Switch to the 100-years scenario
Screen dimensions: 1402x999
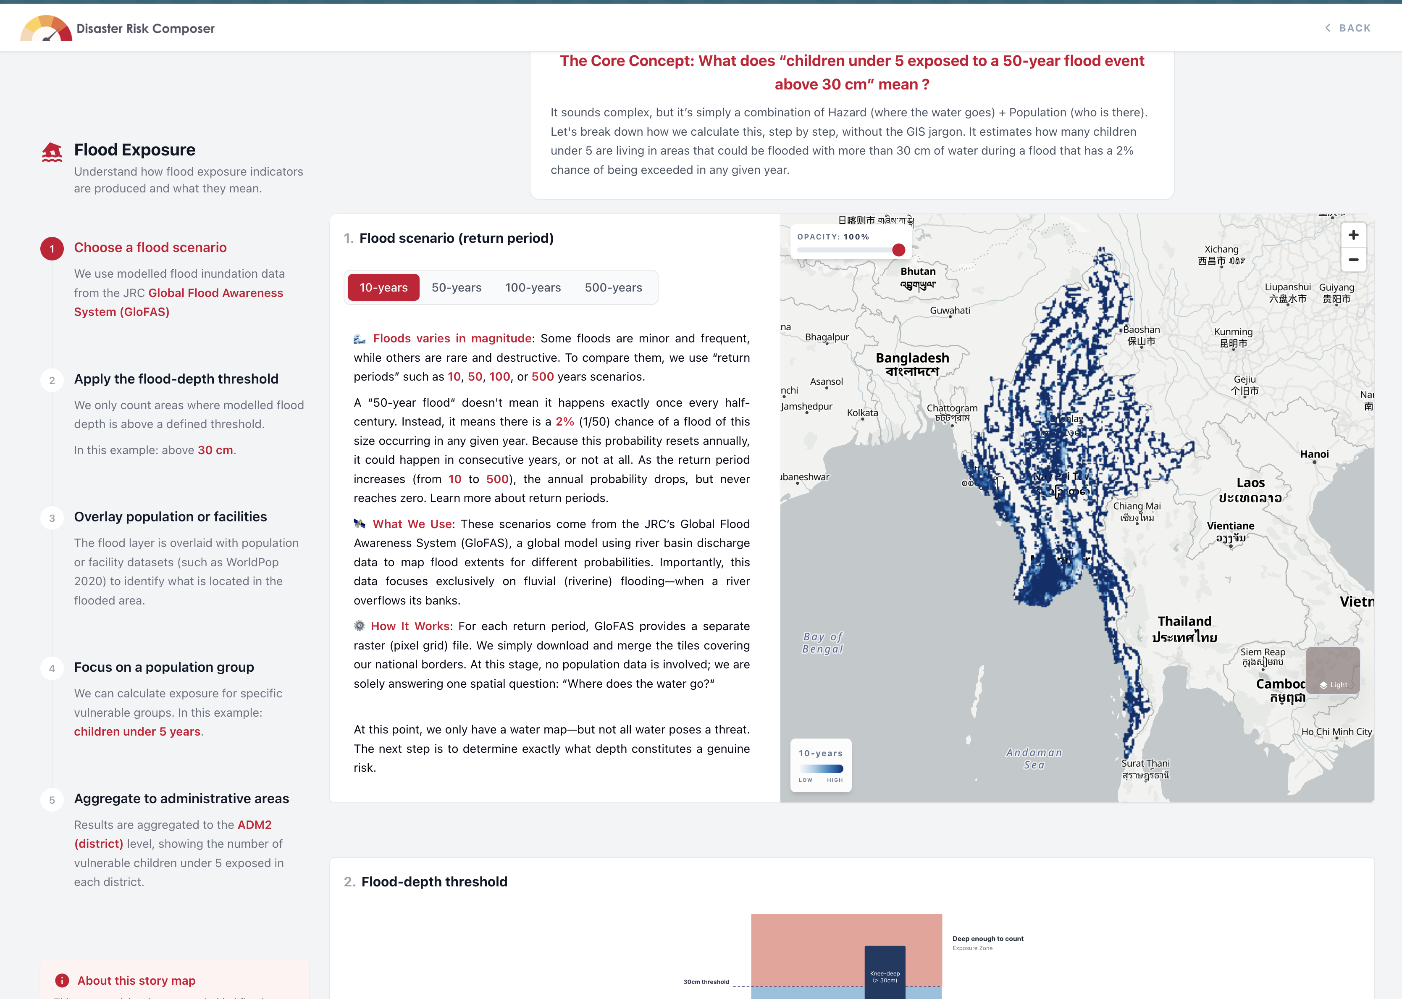coord(533,287)
